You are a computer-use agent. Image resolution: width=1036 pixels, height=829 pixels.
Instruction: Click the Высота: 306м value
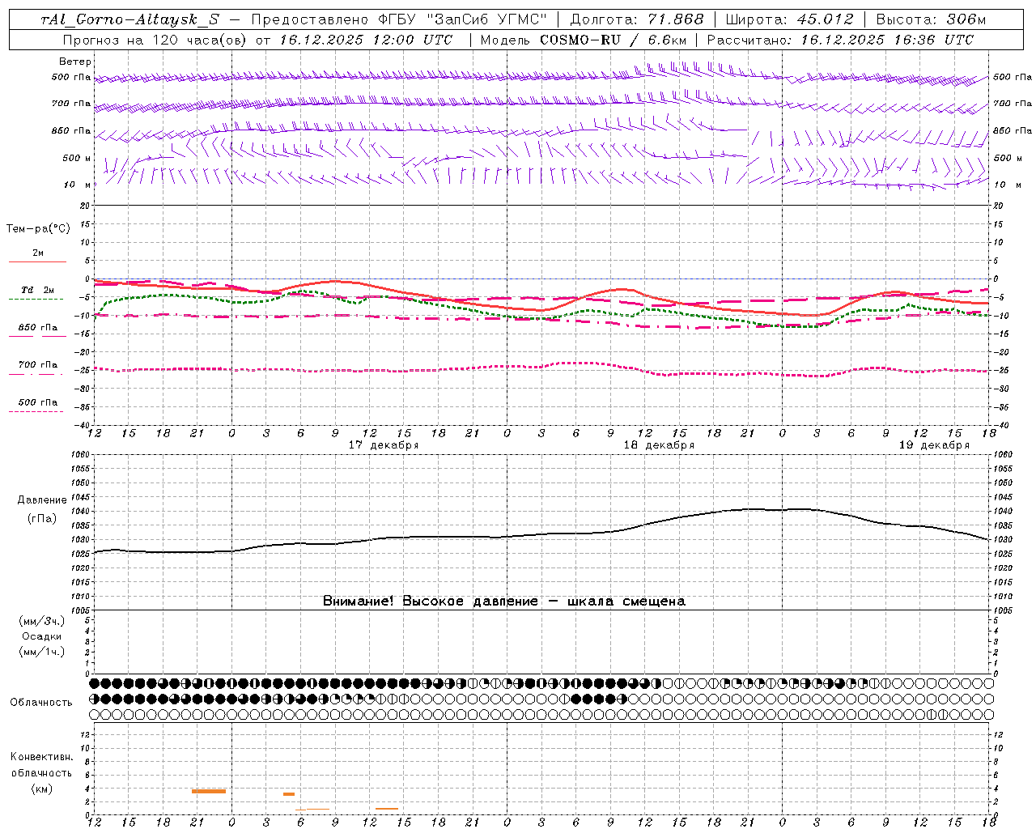click(930, 19)
